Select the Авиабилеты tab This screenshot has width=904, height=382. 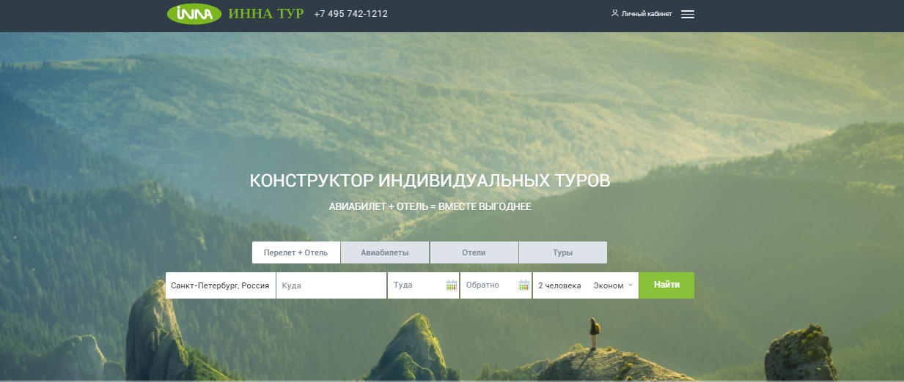(x=385, y=252)
